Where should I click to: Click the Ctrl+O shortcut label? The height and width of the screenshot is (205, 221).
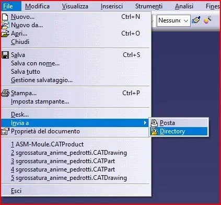coord(131,33)
